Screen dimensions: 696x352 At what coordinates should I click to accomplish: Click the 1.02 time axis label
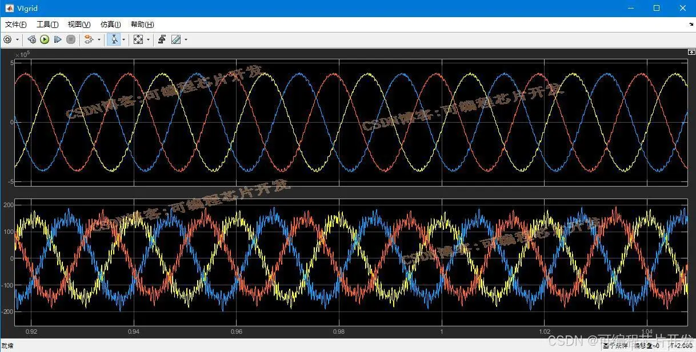coord(545,331)
